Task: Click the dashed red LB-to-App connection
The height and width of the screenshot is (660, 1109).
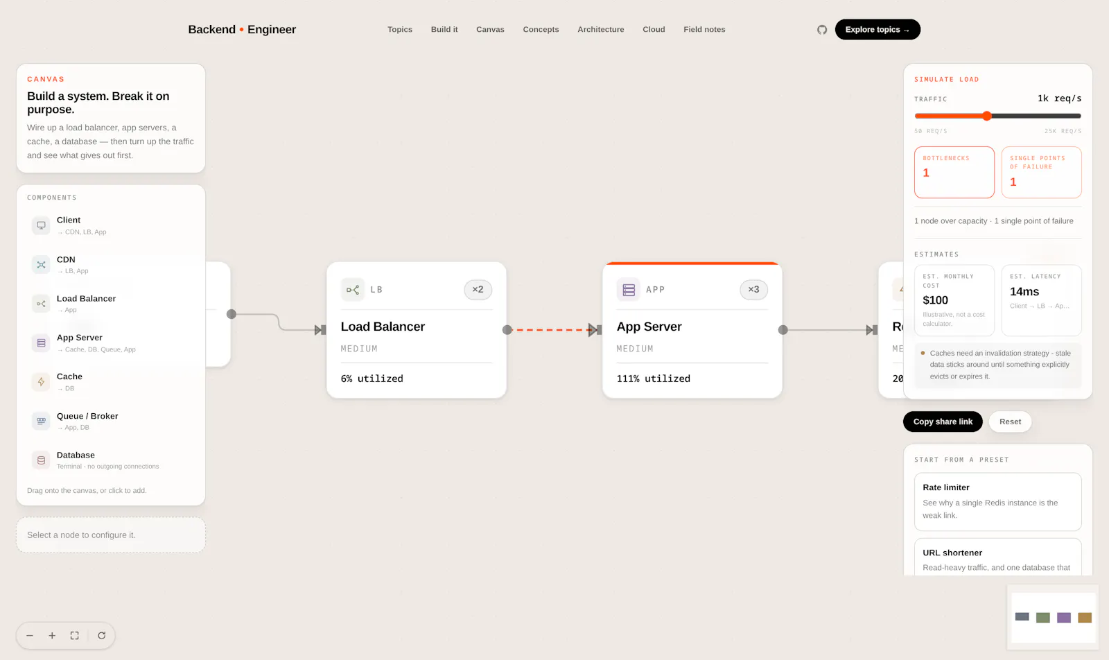Action: point(551,330)
